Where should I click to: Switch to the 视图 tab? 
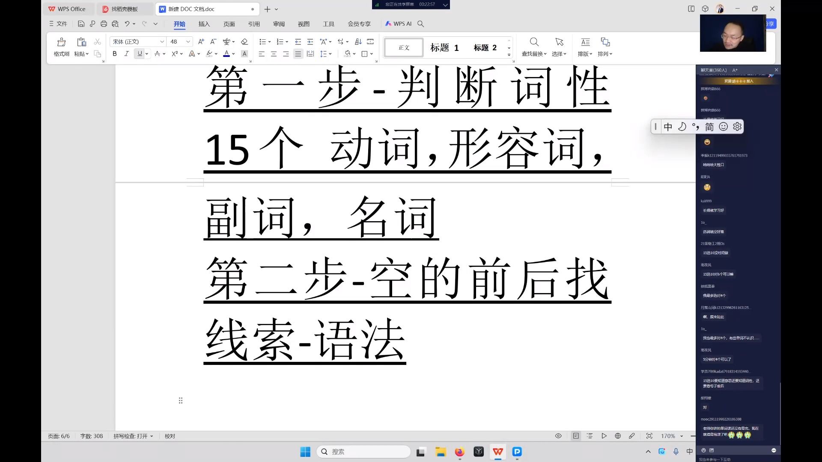pos(304,24)
